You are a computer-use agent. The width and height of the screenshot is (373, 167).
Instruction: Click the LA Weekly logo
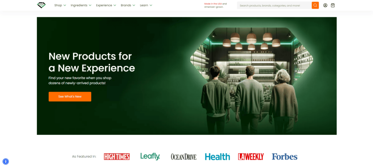(x=251, y=156)
